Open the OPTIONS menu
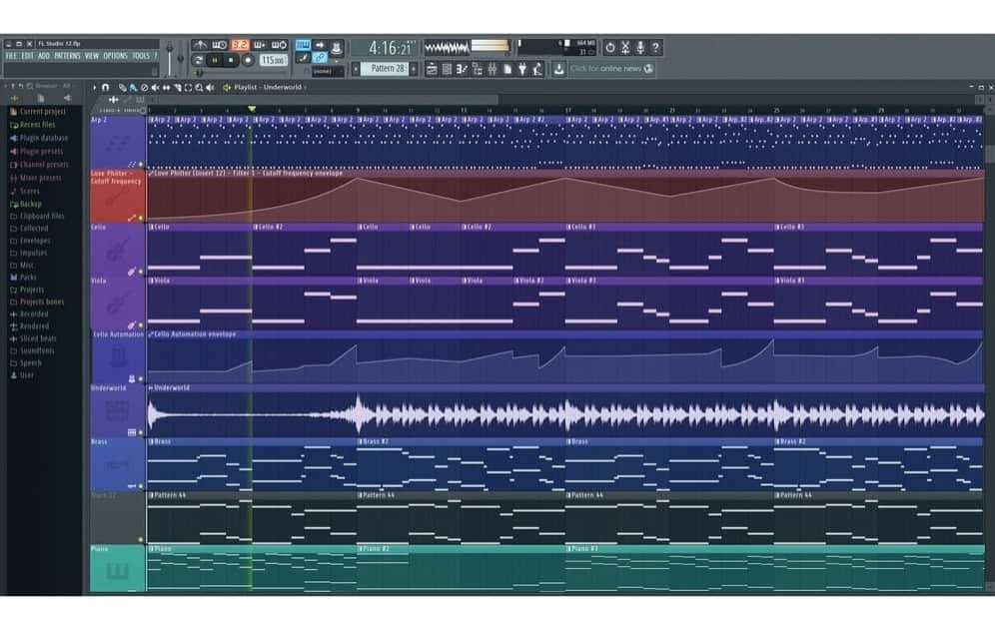This screenshot has width=995, height=628. coord(115,56)
